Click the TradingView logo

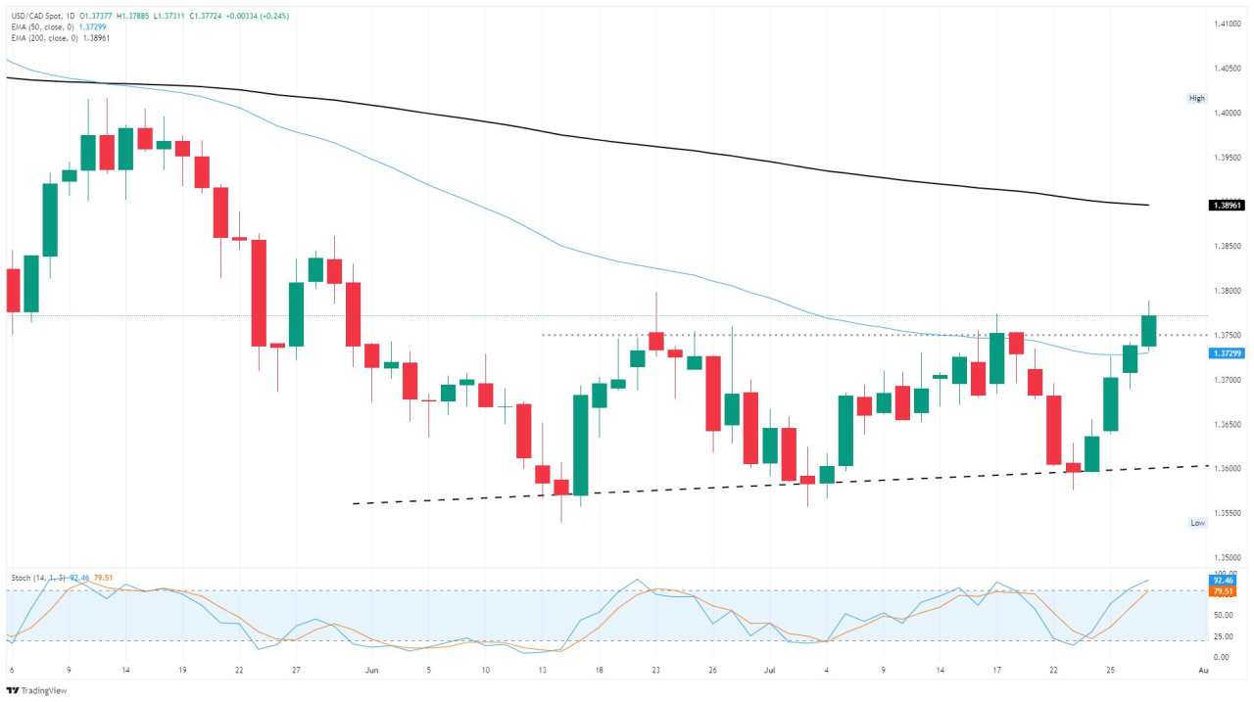[34, 689]
